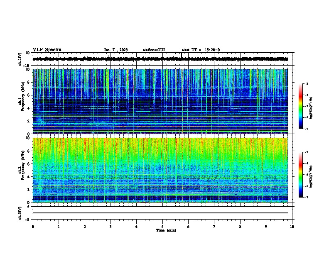The height and width of the screenshot is (254, 329).
Task: Click the time axis tick label "4"
Action: click(x=137, y=227)
